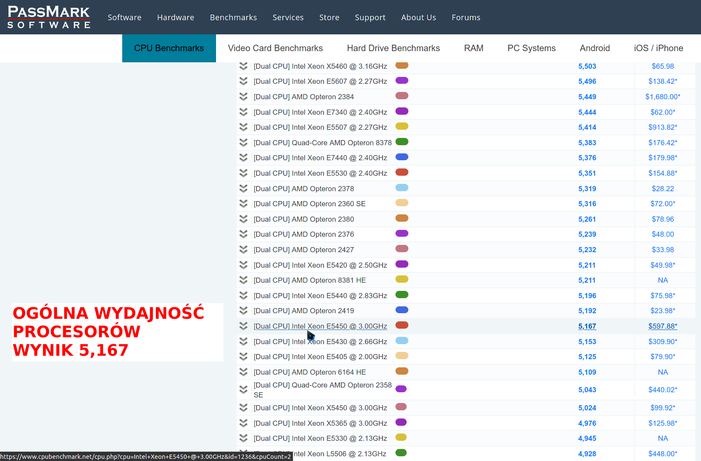
Task: Expand details for AMD Opteron 2380 row
Action: point(244,219)
